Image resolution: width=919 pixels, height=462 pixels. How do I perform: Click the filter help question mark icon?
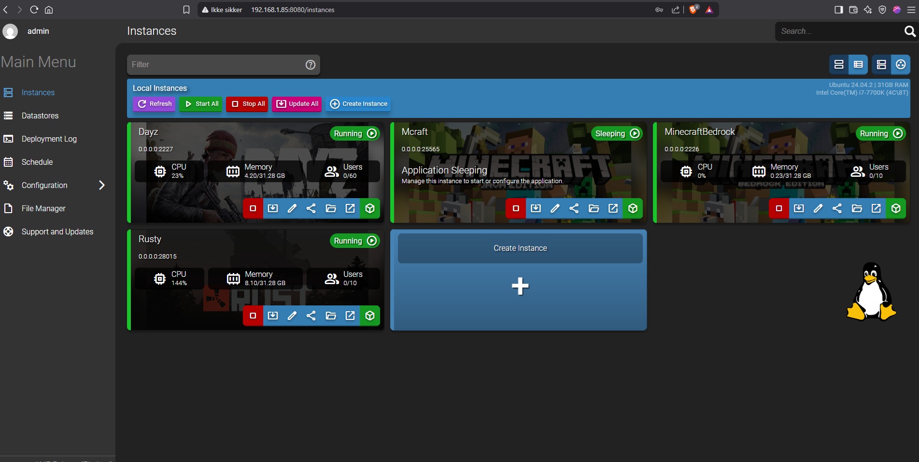coord(311,65)
